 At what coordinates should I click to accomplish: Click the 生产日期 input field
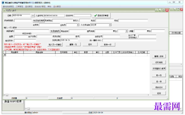(x=44, y=36)
